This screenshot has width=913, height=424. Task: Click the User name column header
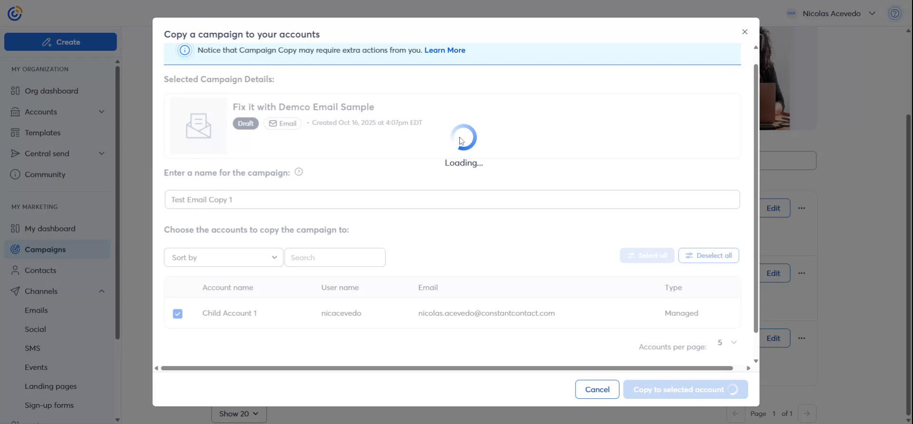point(340,288)
